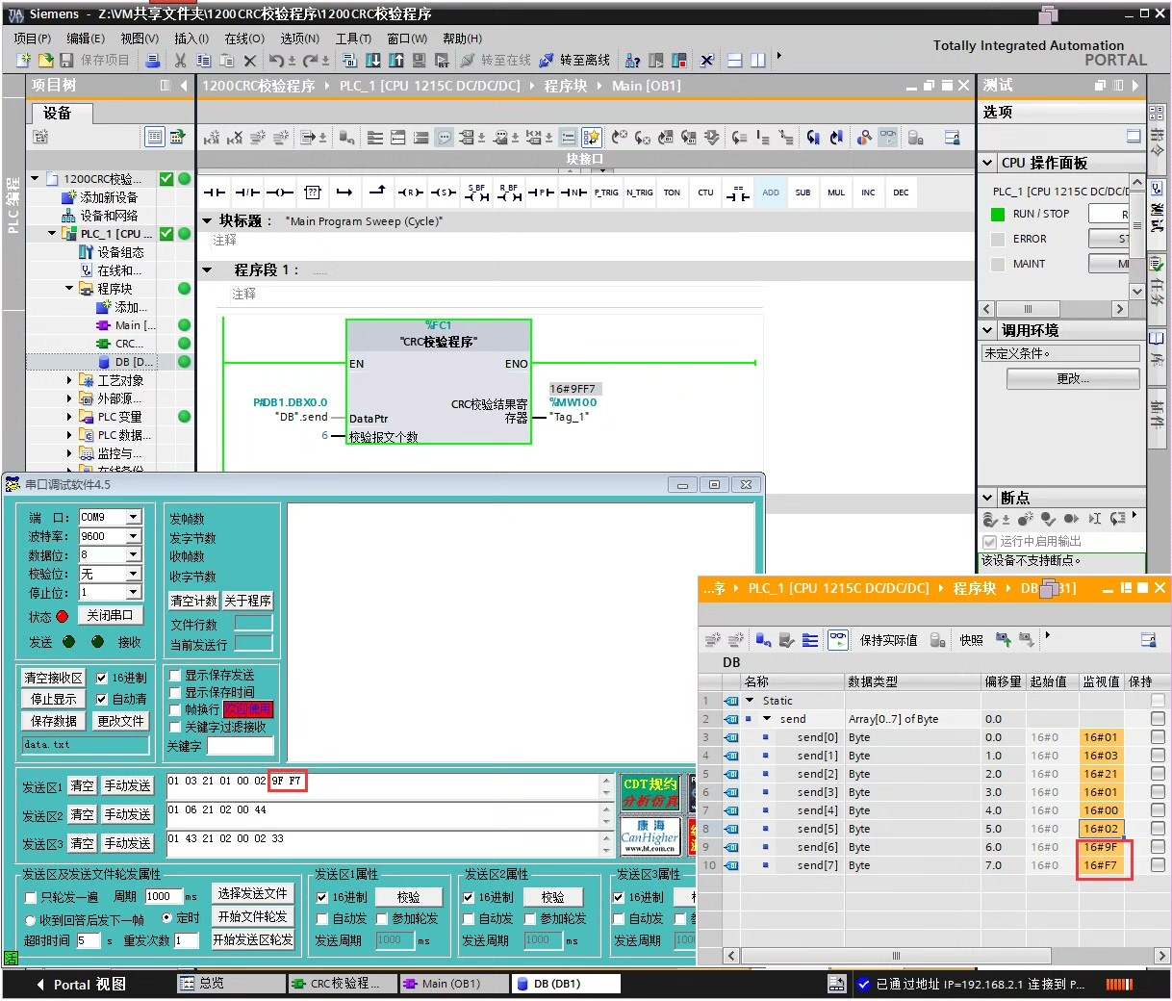Image resolution: width=1172 pixels, height=1001 pixels.
Task: Collapse the 断点 section
Action: pos(987,498)
